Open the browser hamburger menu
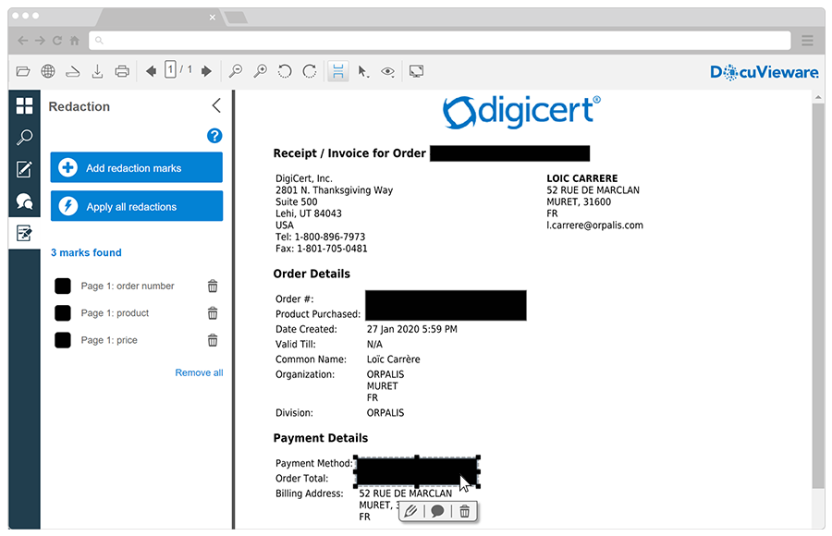Viewport: 832px width, 536px height. click(808, 41)
